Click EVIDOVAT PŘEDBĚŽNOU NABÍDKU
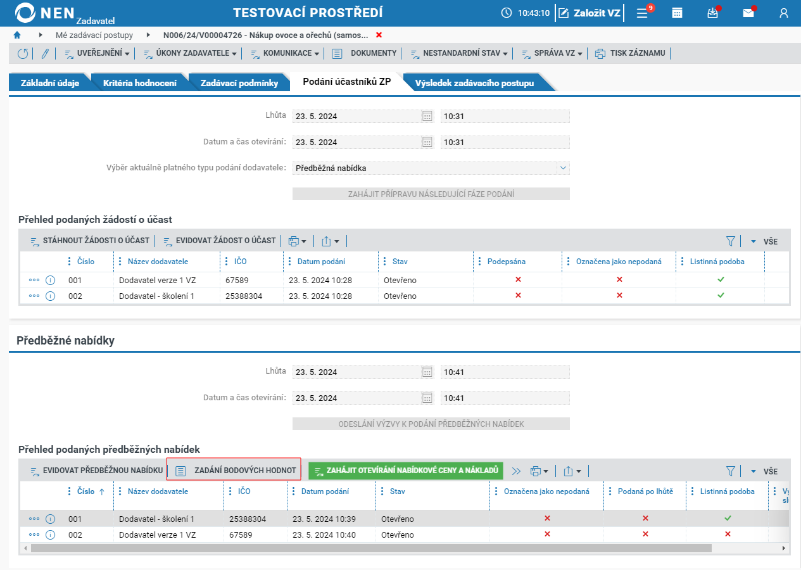801x570 pixels. pos(96,471)
